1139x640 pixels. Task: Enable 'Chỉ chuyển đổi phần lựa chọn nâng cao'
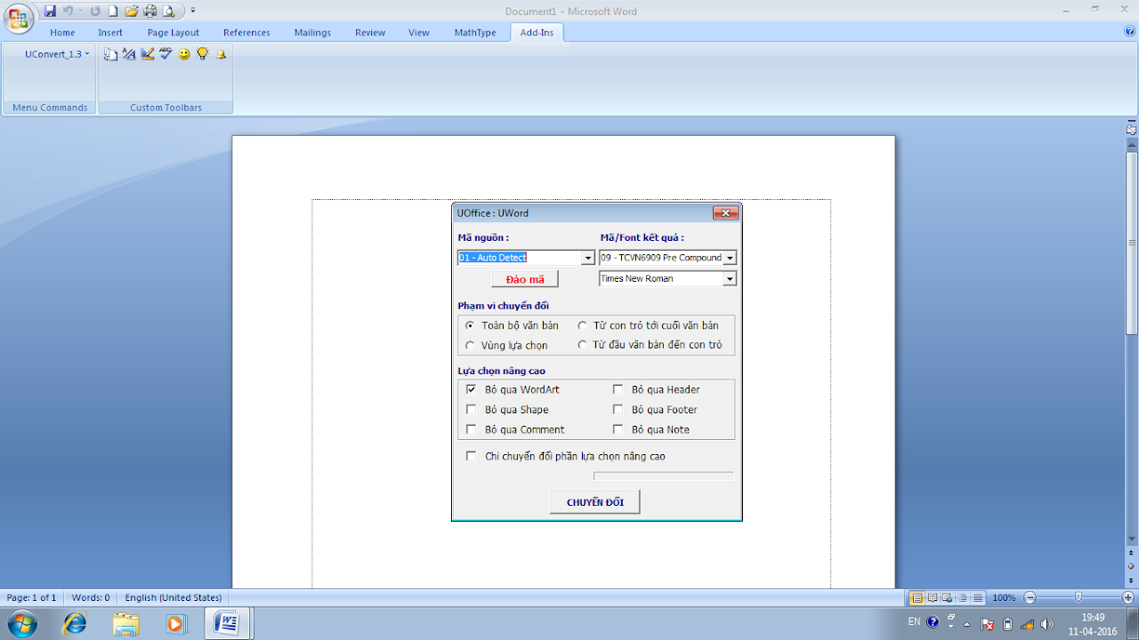pyautogui.click(x=471, y=456)
